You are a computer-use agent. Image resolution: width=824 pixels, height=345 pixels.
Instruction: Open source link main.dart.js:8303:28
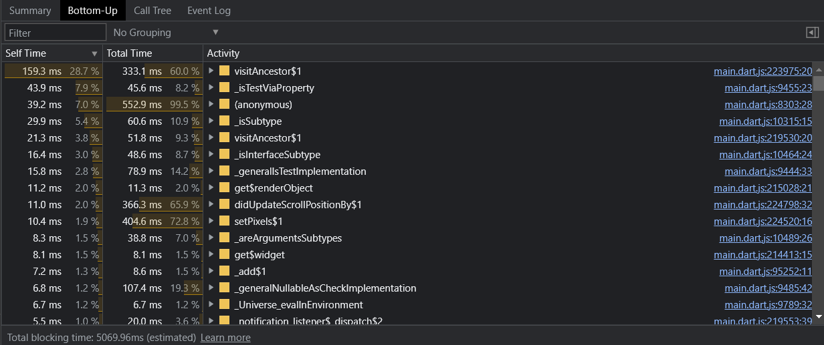[x=768, y=104]
